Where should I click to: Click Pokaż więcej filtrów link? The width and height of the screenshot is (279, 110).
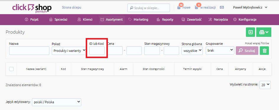pyautogui.click(x=257, y=43)
